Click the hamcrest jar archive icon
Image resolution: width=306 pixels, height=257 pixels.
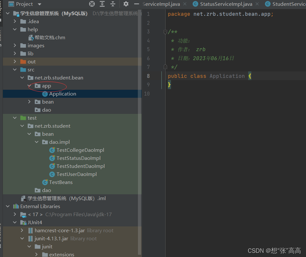pyautogui.click(x=31, y=230)
